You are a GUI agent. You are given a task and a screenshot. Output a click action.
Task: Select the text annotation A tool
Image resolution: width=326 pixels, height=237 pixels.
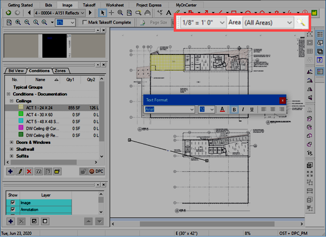[x=169, y=13]
